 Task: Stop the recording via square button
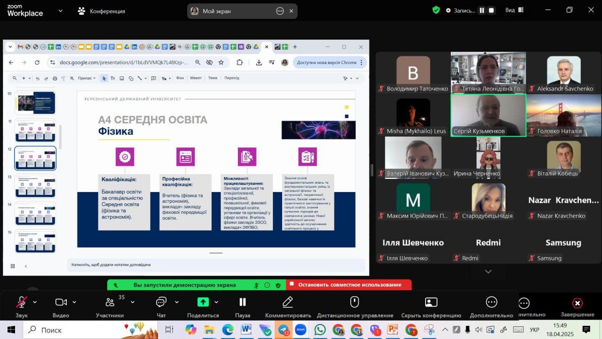(491, 10)
